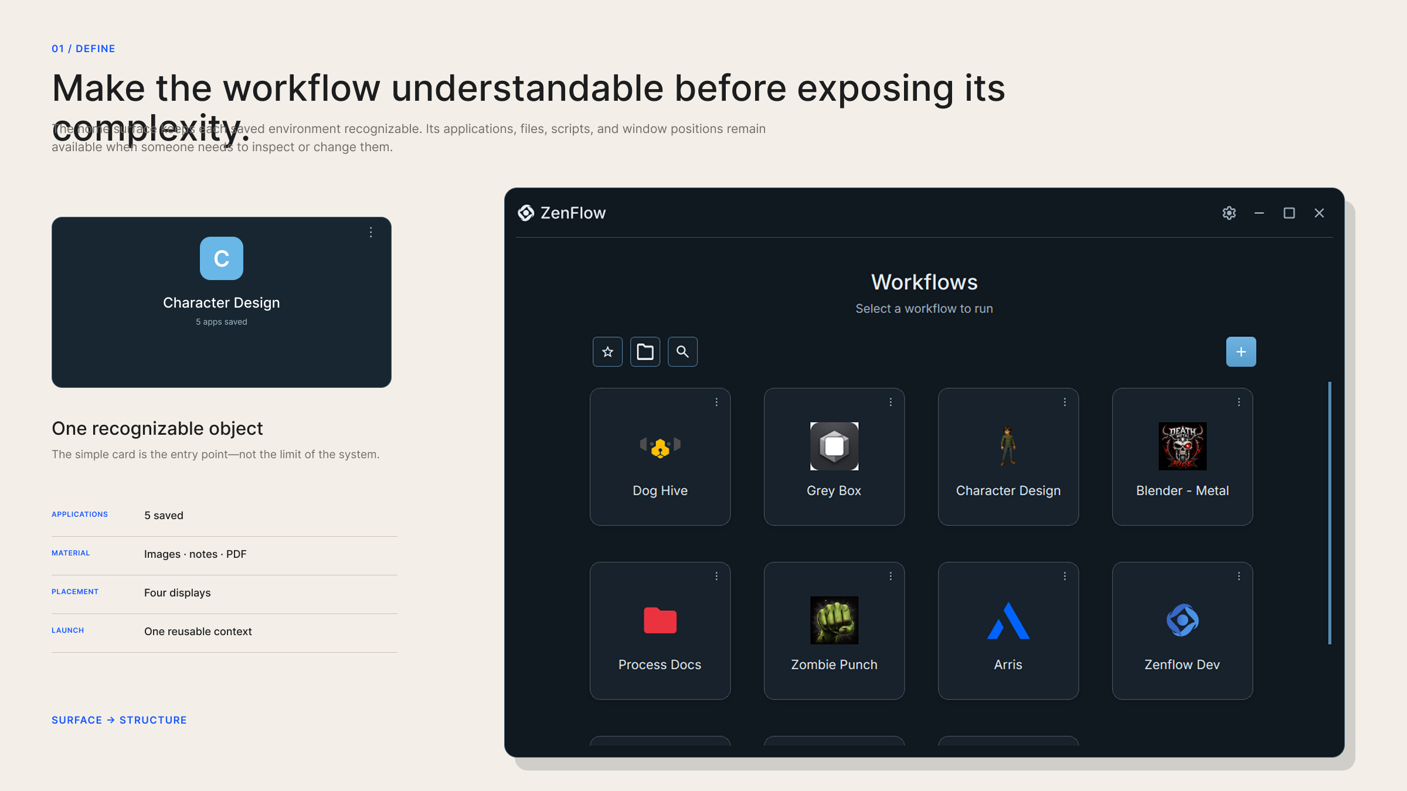Screen dimensions: 1407x791
Task: Open Process Docs card options menu
Action: pyautogui.click(x=716, y=576)
